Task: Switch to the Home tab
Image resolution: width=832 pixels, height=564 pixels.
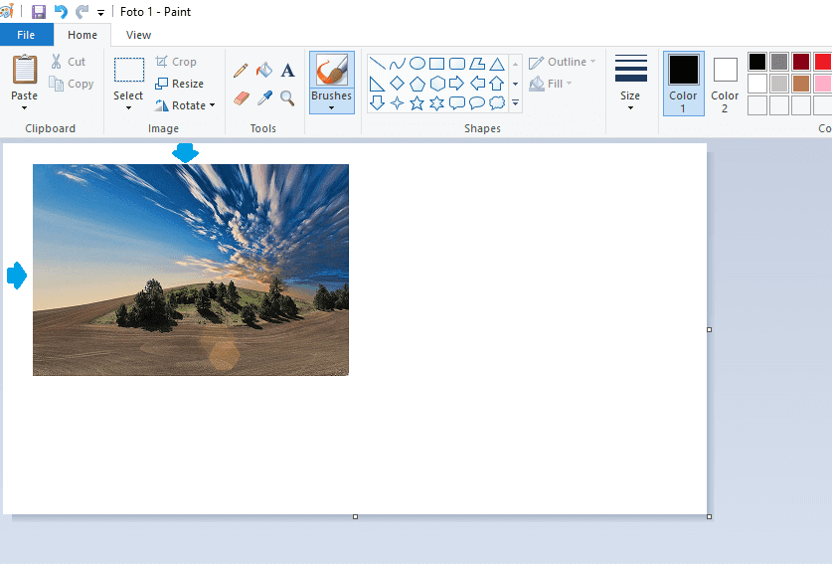Action: click(83, 35)
